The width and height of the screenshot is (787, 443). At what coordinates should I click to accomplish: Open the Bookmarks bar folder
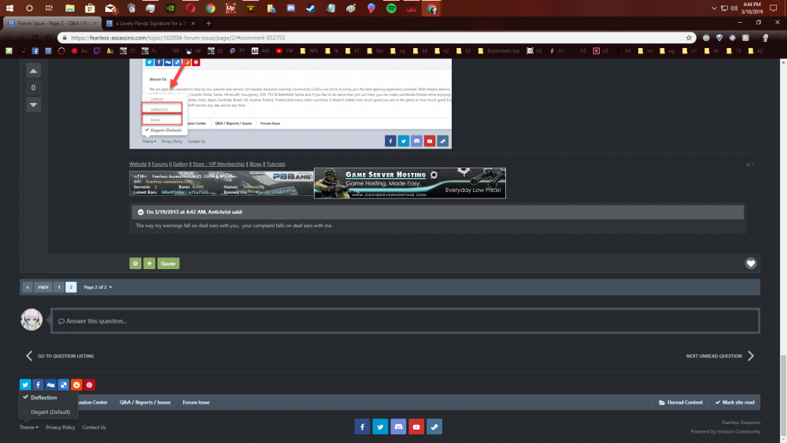500,50
